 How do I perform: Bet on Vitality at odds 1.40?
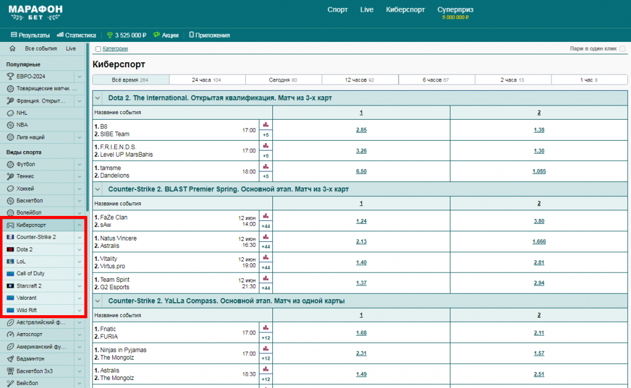click(x=361, y=262)
